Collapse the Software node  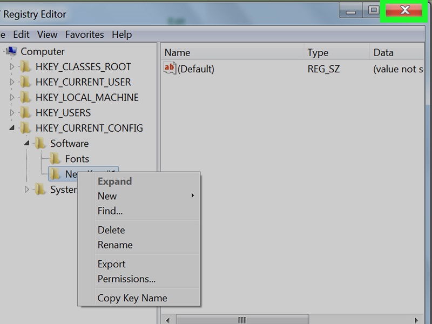(x=26, y=143)
